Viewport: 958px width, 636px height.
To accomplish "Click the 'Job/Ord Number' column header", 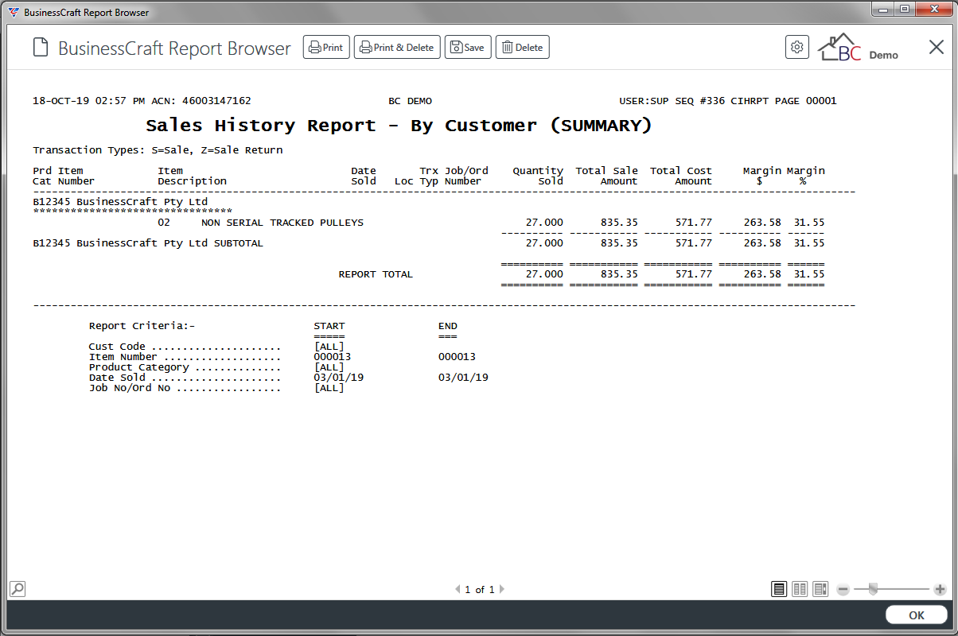I will tap(466, 176).
